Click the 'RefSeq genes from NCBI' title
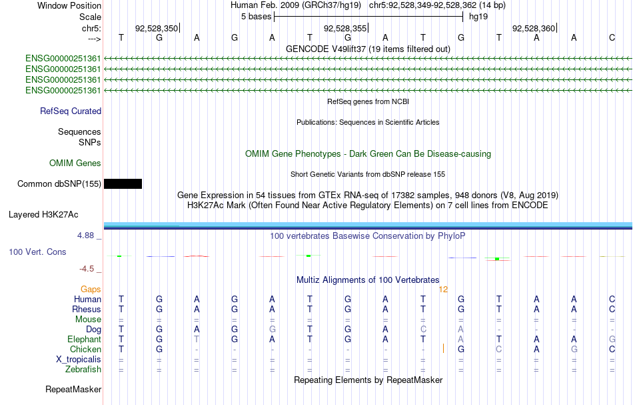This screenshot has height=405, width=633. point(368,101)
